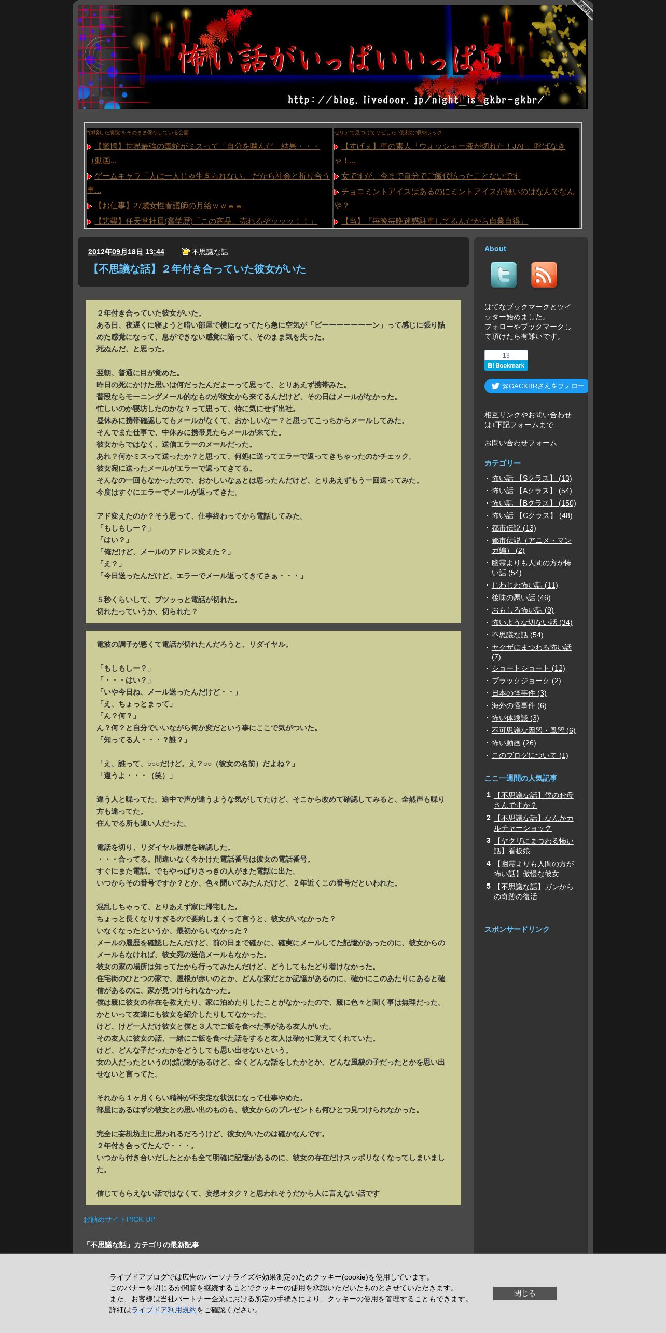The height and width of the screenshot is (1333, 666).
Task: Open headline チョコミントアイスはあるのに
Action: tap(454, 198)
